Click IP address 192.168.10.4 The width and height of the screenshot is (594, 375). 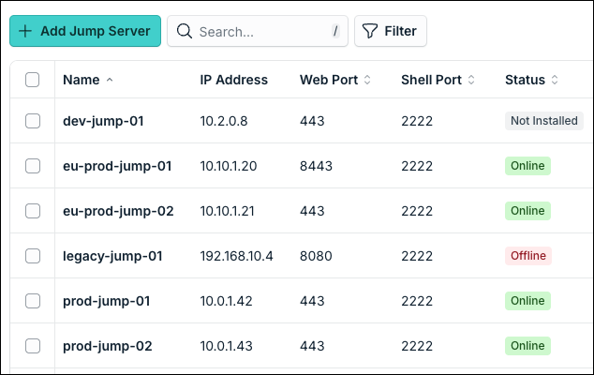click(x=236, y=256)
